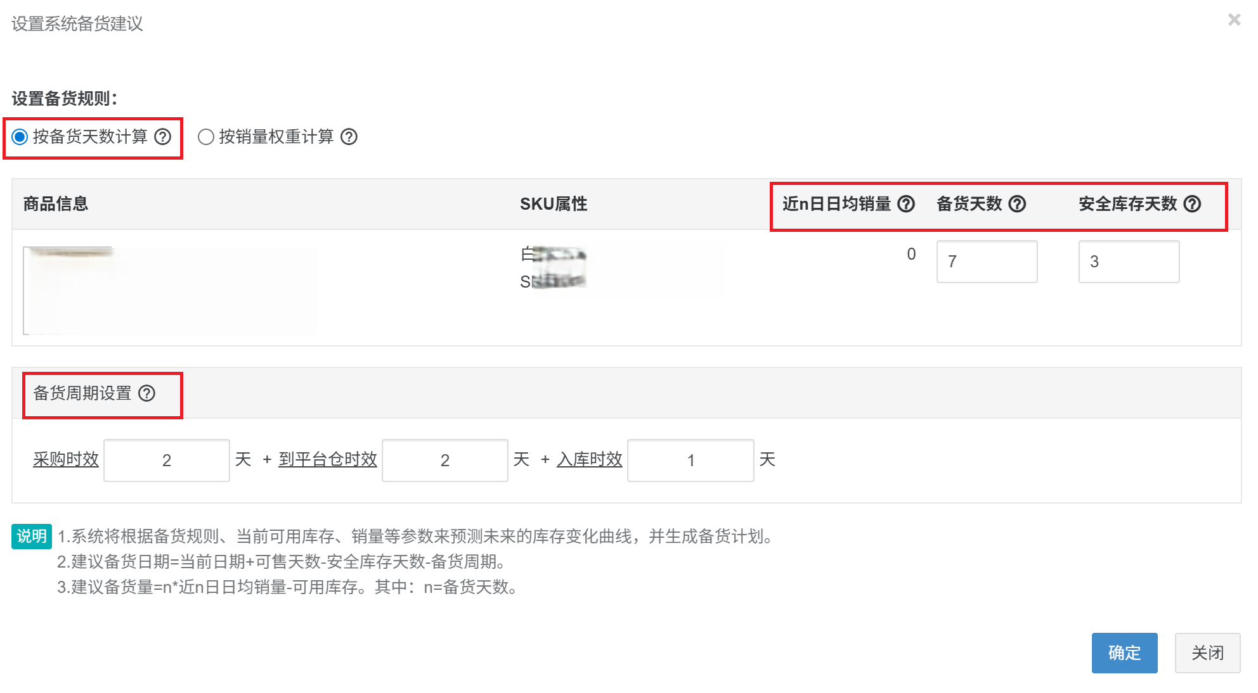
Task: Dismiss the dialog via 关闭 button
Action: tap(1207, 653)
